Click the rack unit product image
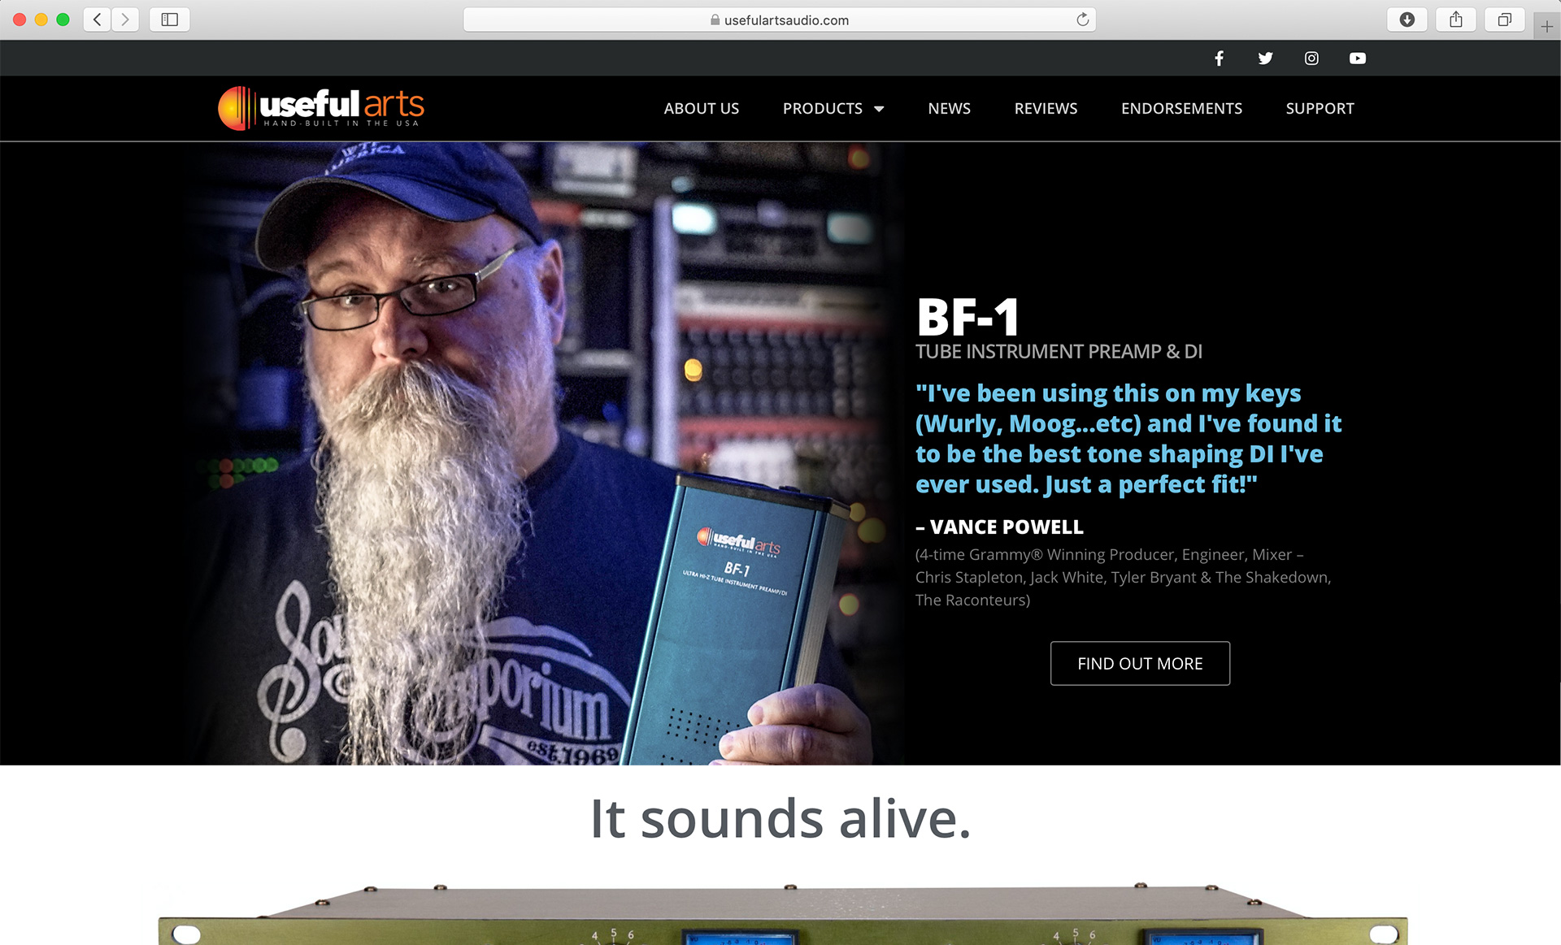1561x945 pixels. click(783, 914)
